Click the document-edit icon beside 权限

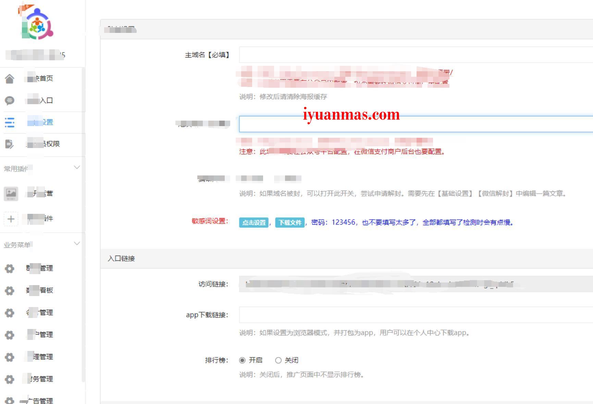(10, 144)
